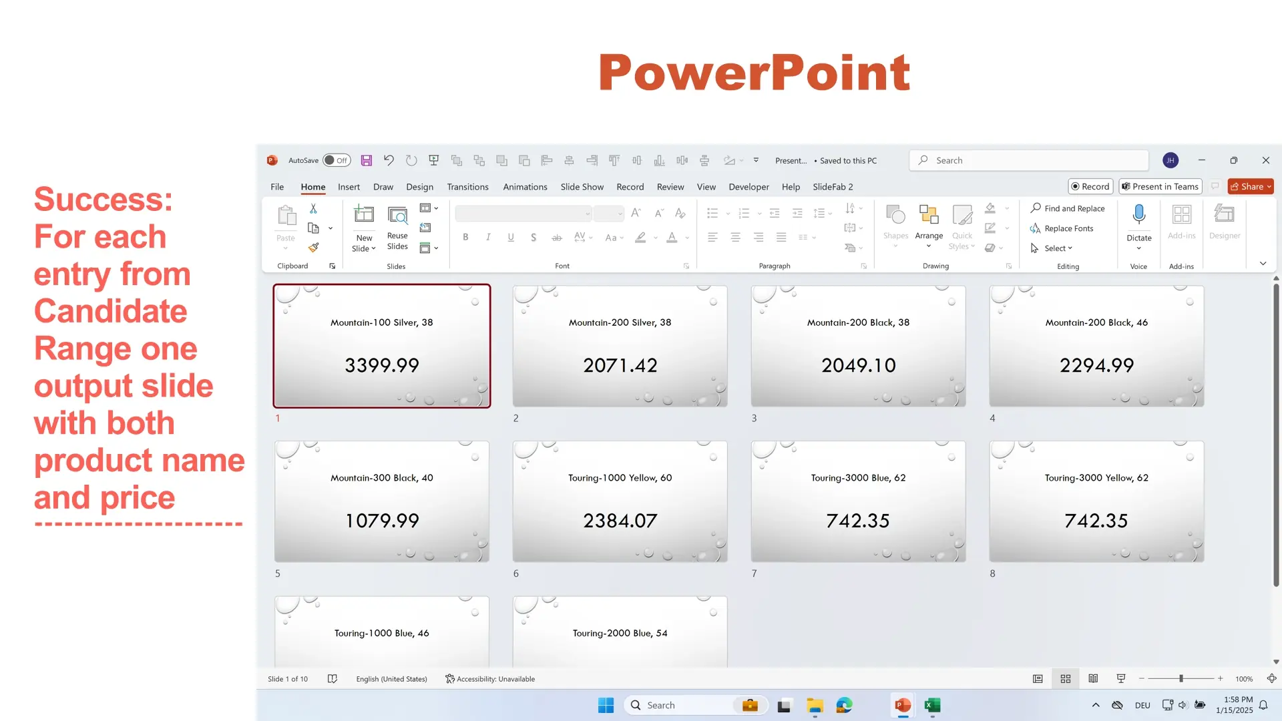Toggle Bold formatting
The height and width of the screenshot is (721, 1282).
(465, 238)
